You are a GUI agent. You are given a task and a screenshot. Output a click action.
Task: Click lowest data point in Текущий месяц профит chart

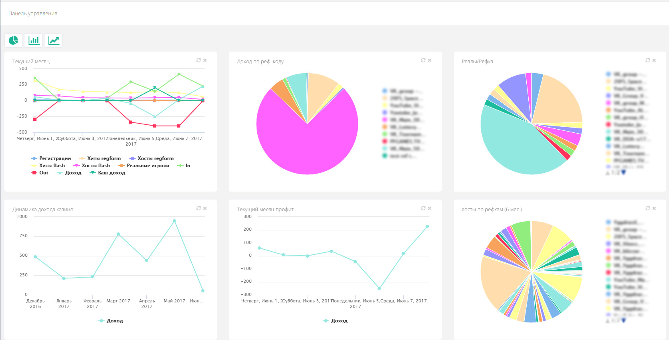click(379, 288)
